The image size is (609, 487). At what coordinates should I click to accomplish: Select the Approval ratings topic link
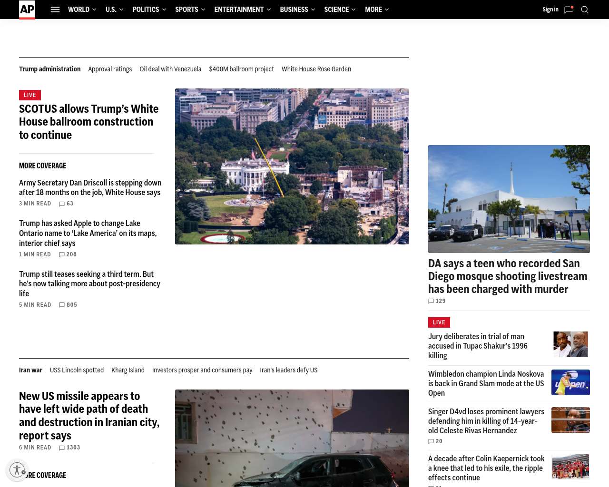[110, 69]
